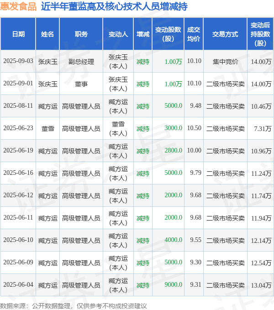Screen dimensions: 274x310
Task: Click the 惠发食品 company title
Action: pos(18,6)
